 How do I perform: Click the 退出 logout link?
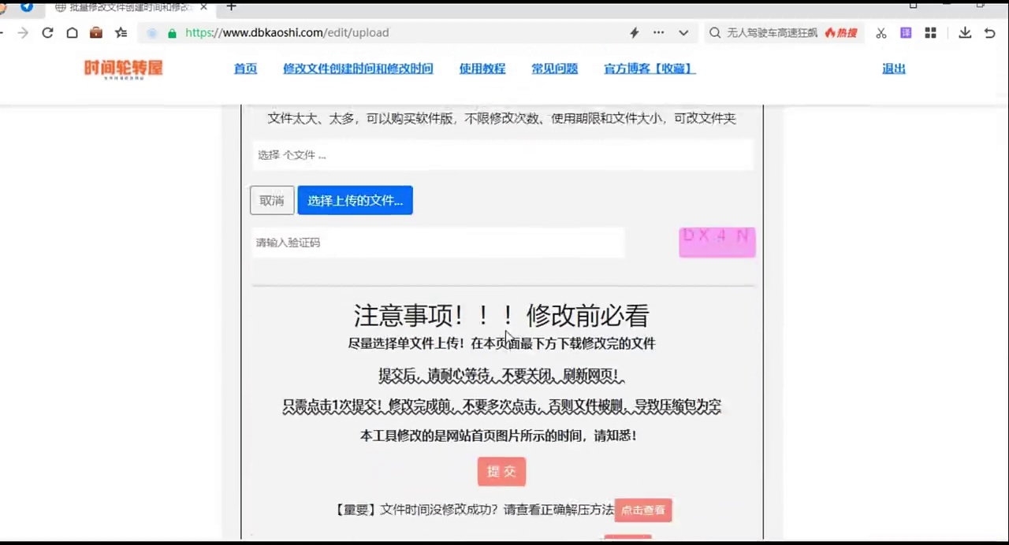pyautogui.click(x=894, y=69)
